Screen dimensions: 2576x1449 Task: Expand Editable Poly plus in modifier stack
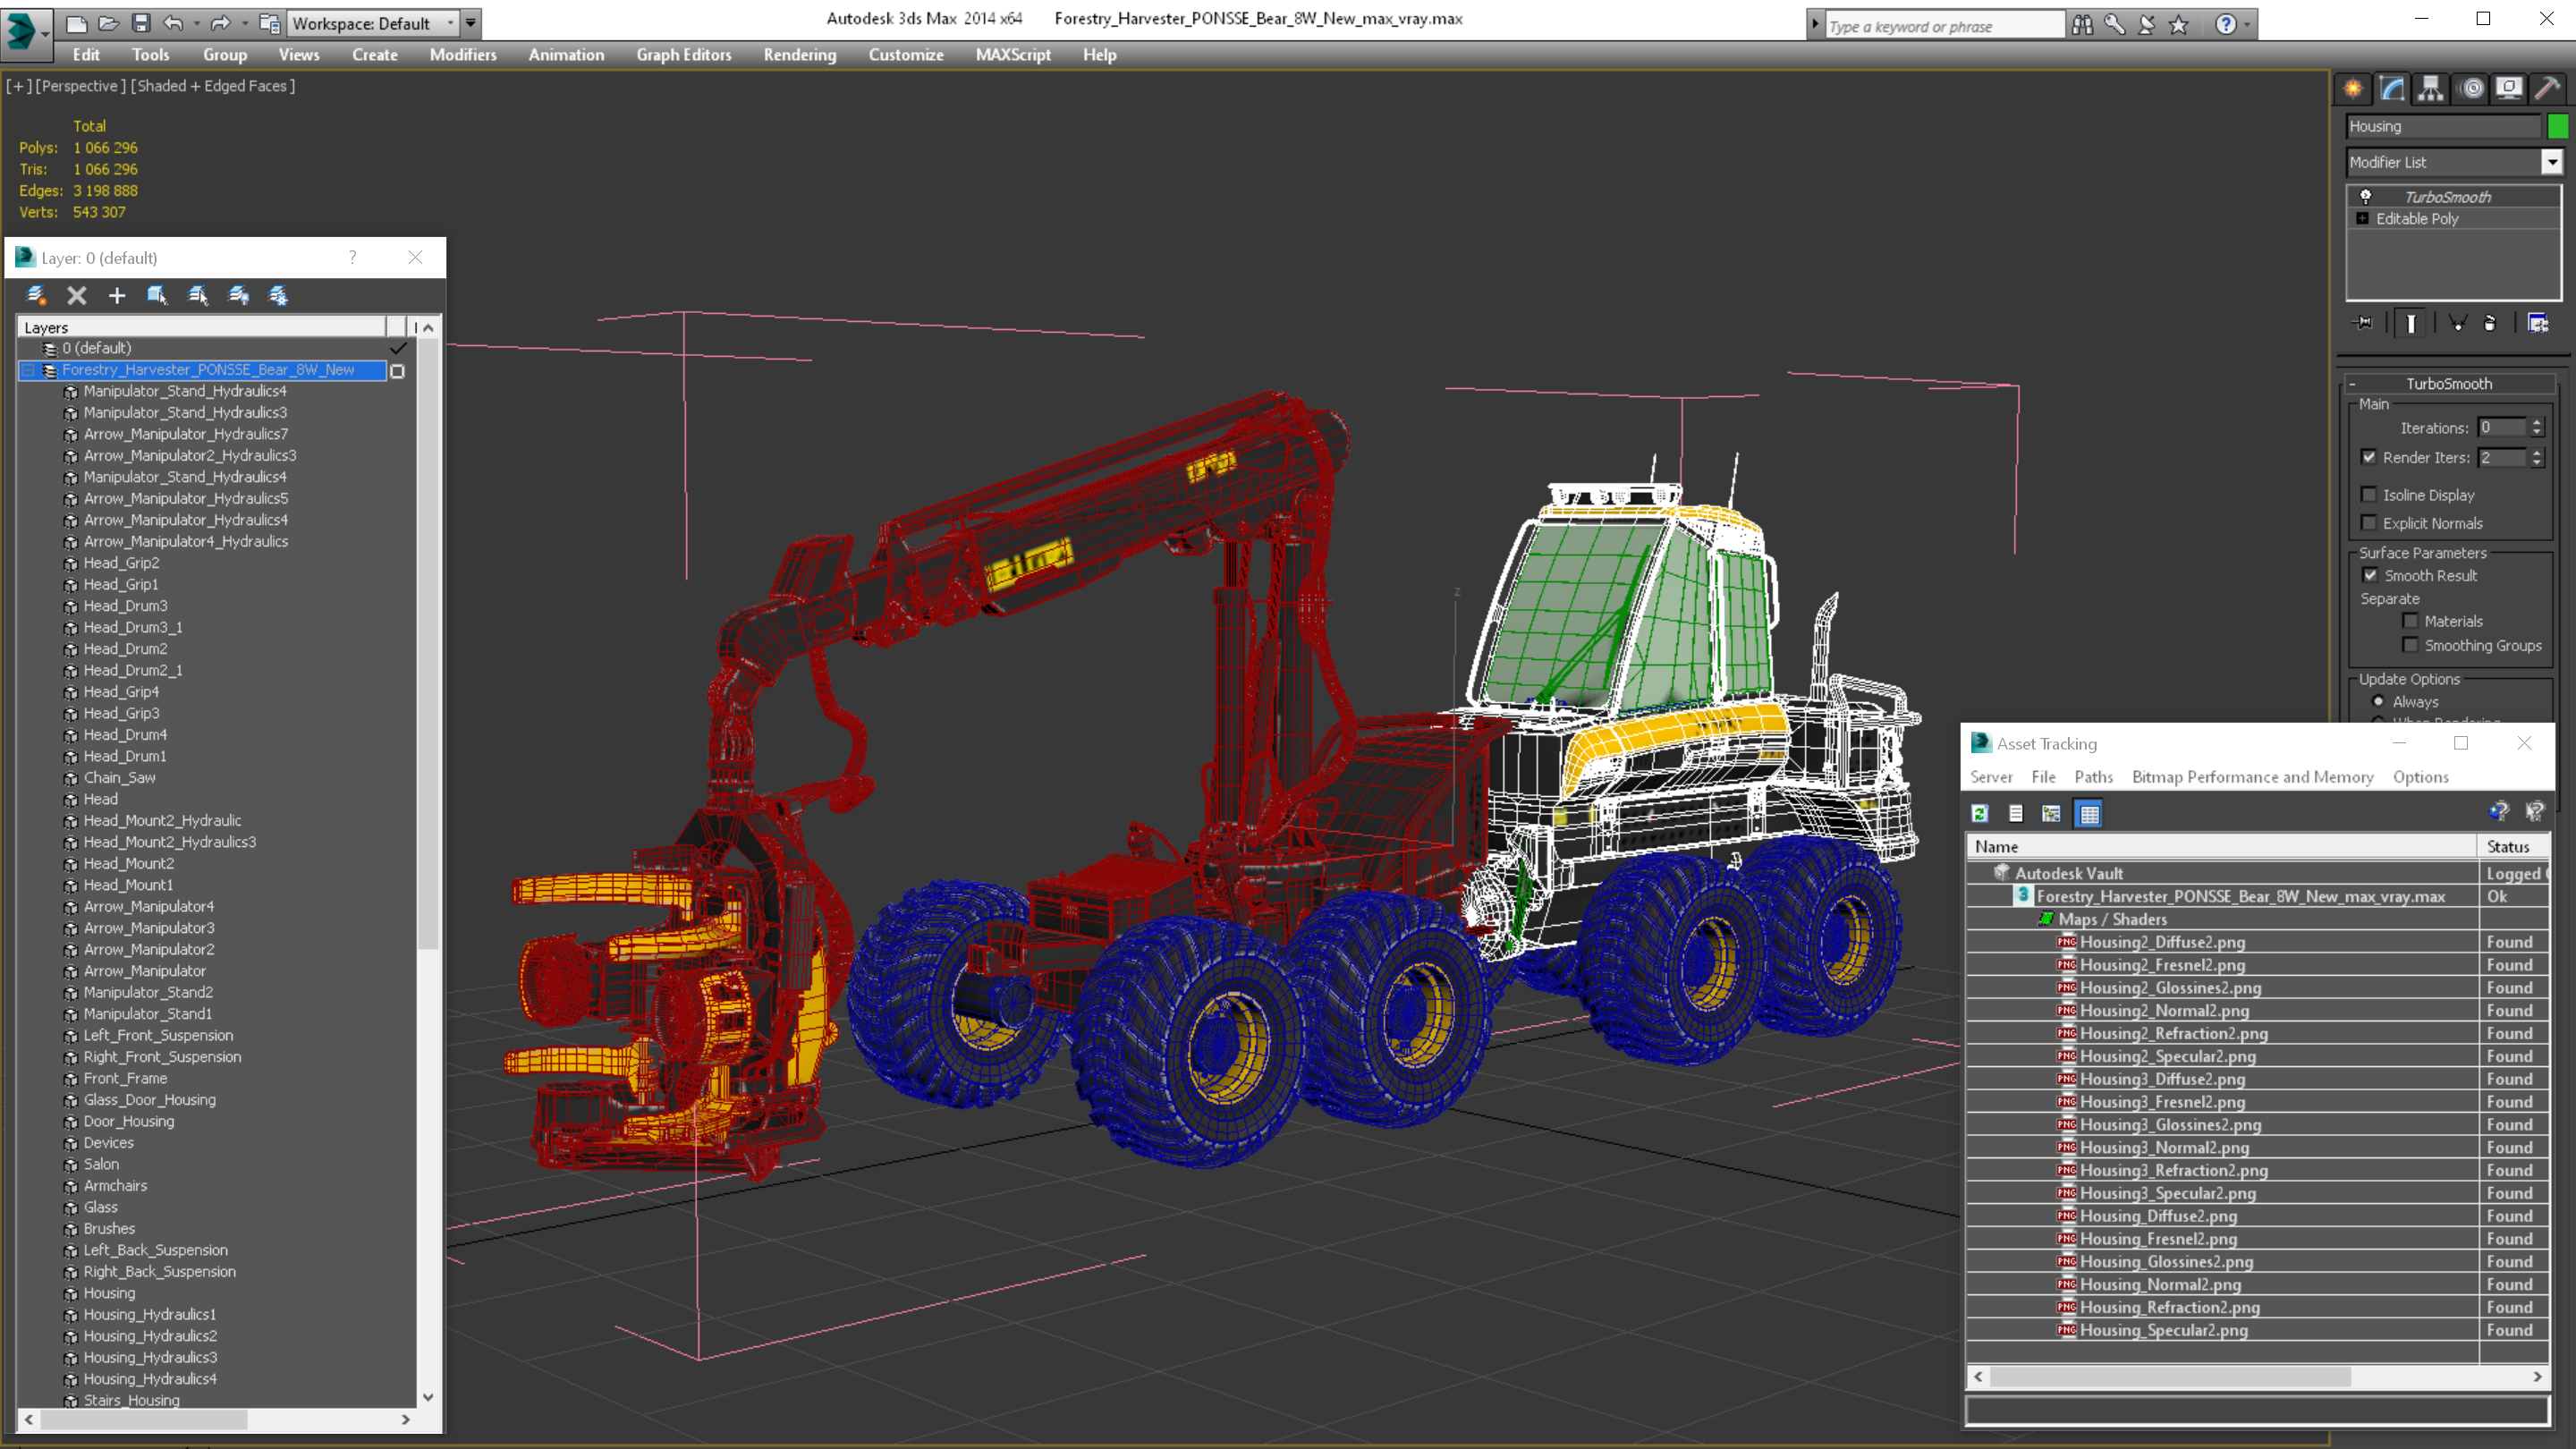pyautogui.click(x=2363, y=218)
